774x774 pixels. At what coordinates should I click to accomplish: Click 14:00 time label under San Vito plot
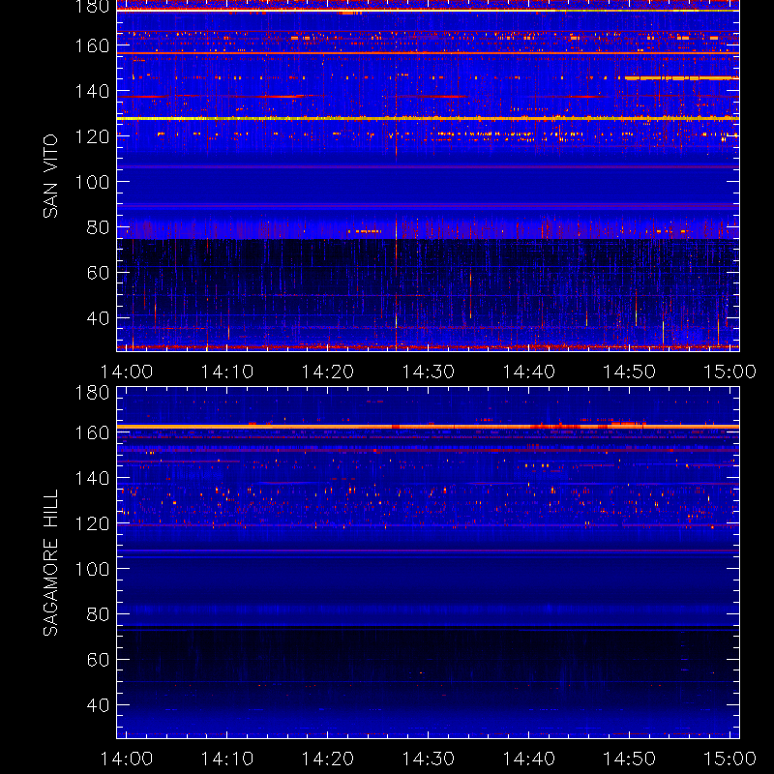point(127,372)
